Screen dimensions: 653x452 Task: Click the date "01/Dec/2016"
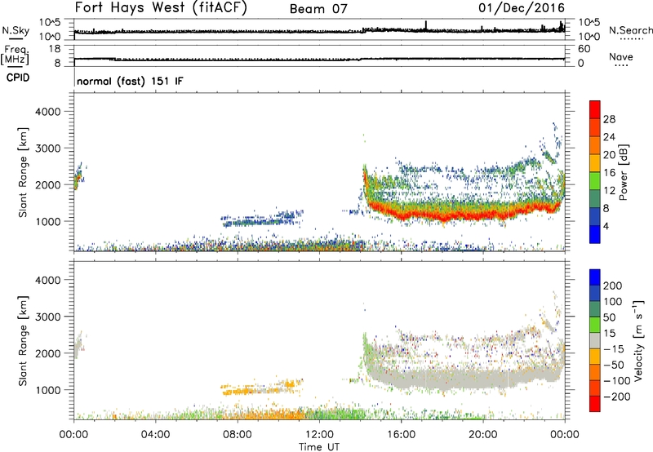tap(521, 7)
